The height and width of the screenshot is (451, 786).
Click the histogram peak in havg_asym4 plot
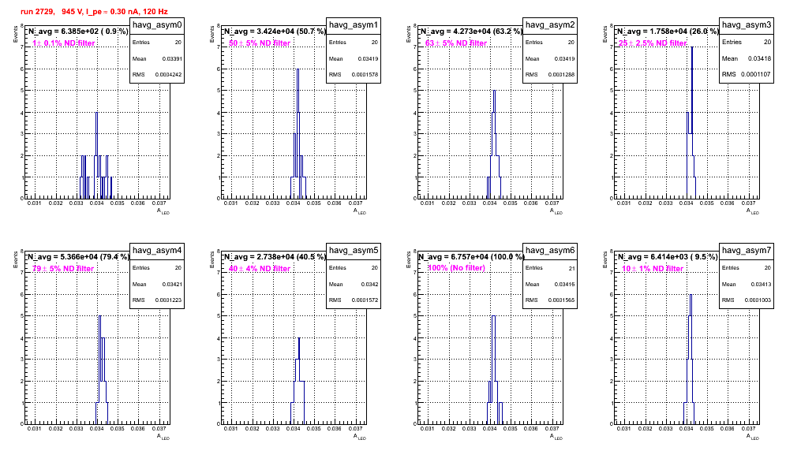click(99, 316)
